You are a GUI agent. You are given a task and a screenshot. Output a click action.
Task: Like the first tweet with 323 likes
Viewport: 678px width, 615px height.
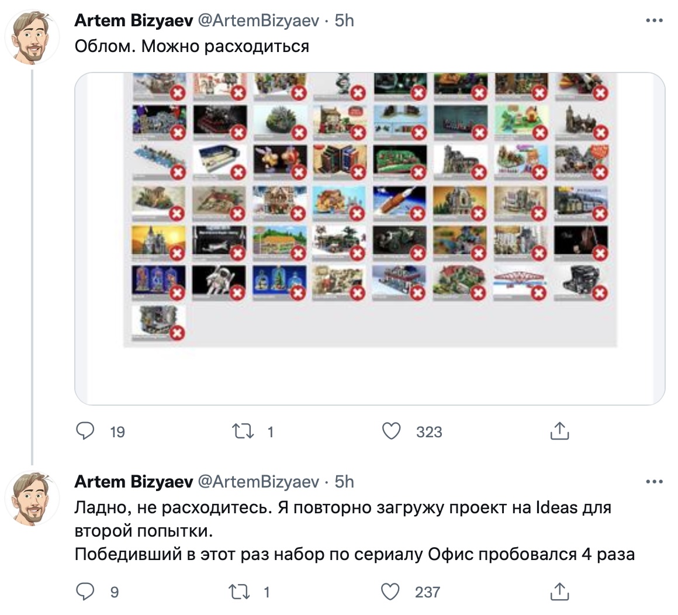tap(392, 431)
